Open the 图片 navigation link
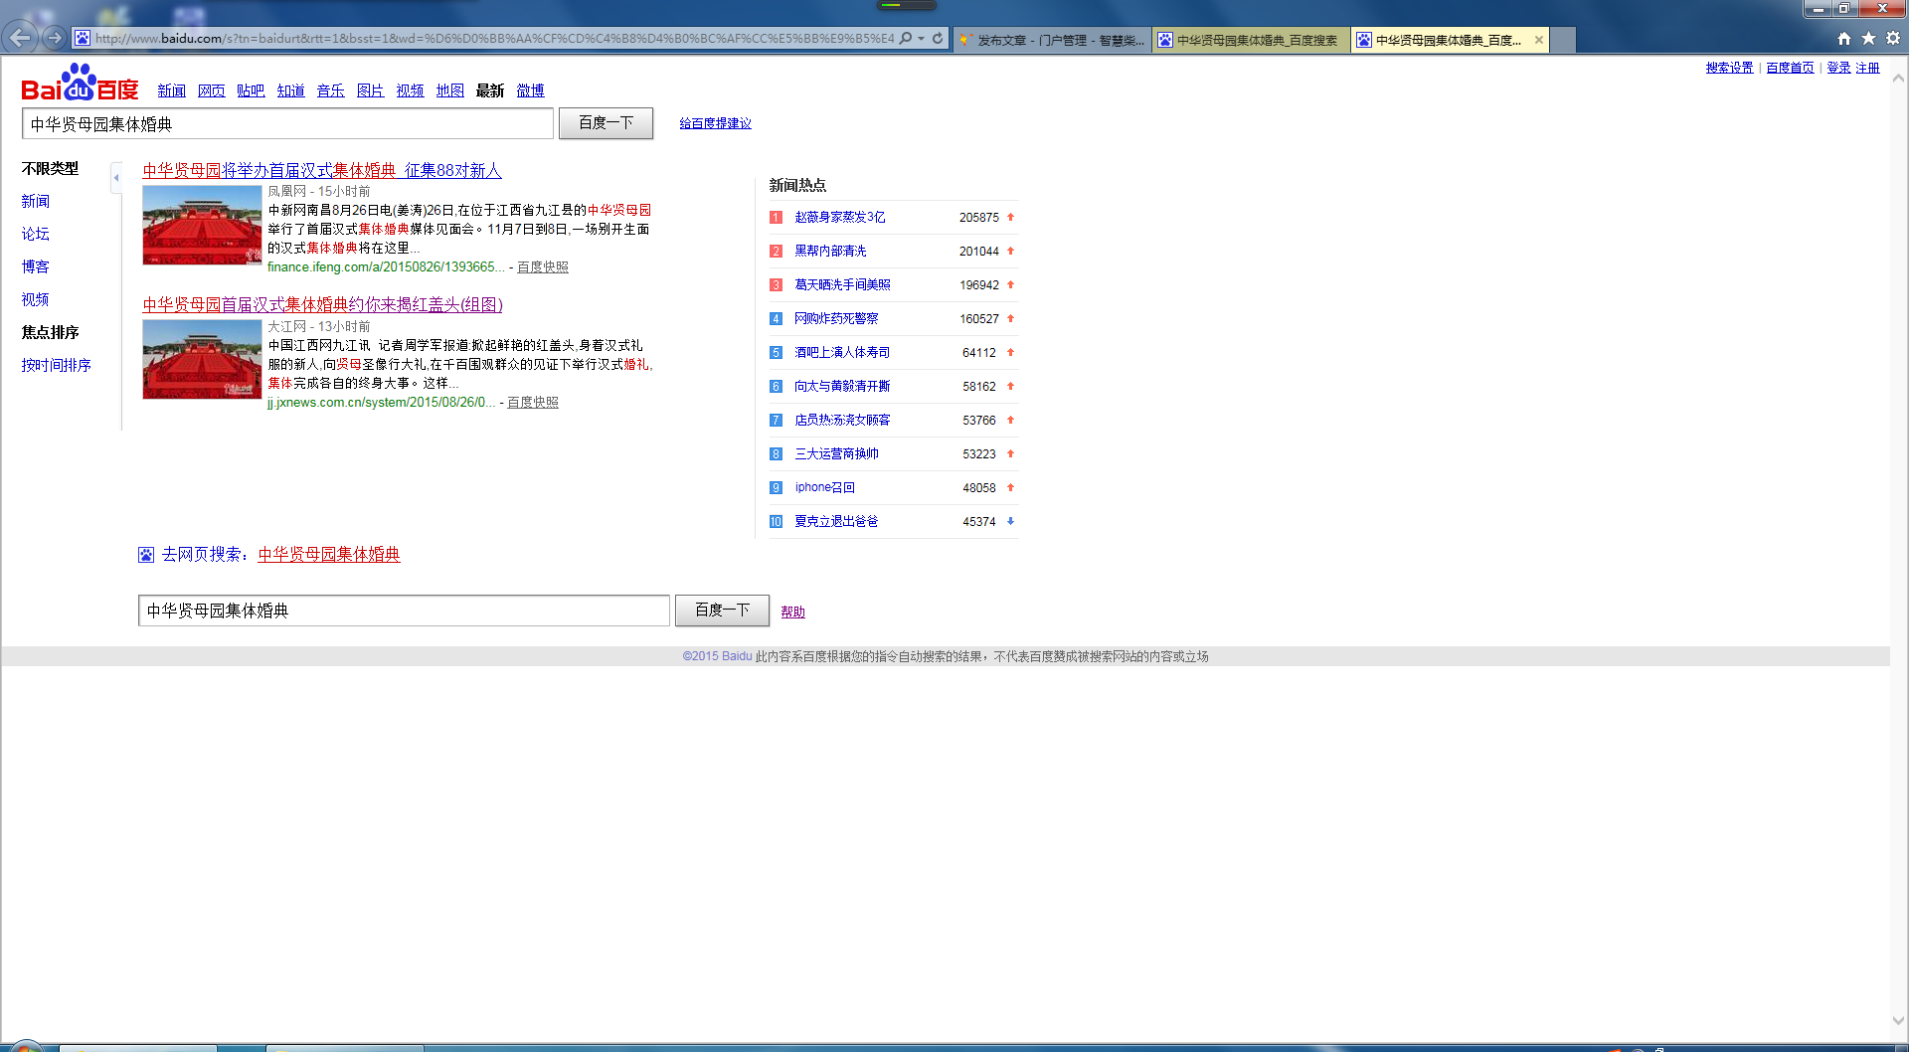The image size is (1909, 1052). (x=370, y=90)
